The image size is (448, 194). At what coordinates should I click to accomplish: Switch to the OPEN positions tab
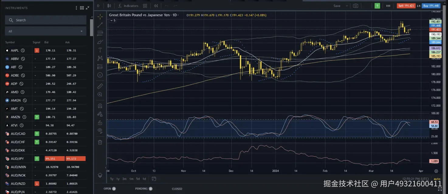point(110,189)
